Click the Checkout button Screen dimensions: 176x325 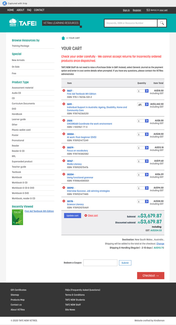(151, 276)
